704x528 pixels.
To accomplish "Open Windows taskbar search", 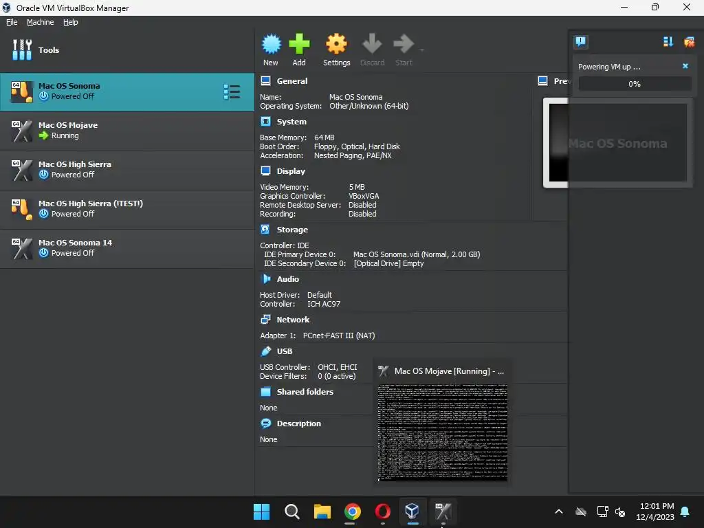I will tap(291, 511).
